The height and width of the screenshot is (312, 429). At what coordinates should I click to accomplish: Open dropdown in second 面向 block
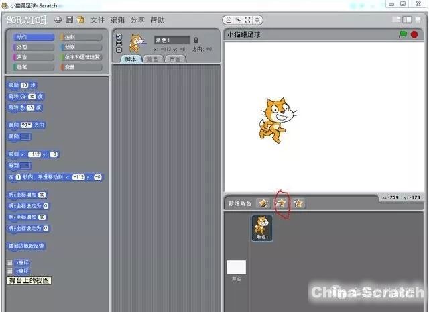coord(25,136)
